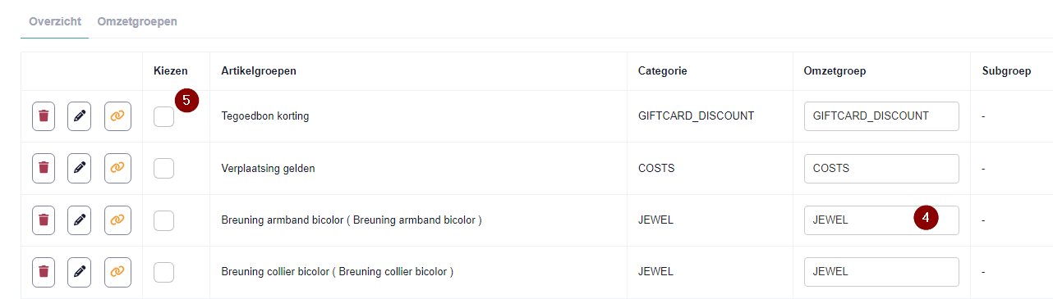1053x299 pixels.
Task: Delete Breuning collier bicolor row
Action: [x=44, y=271]
